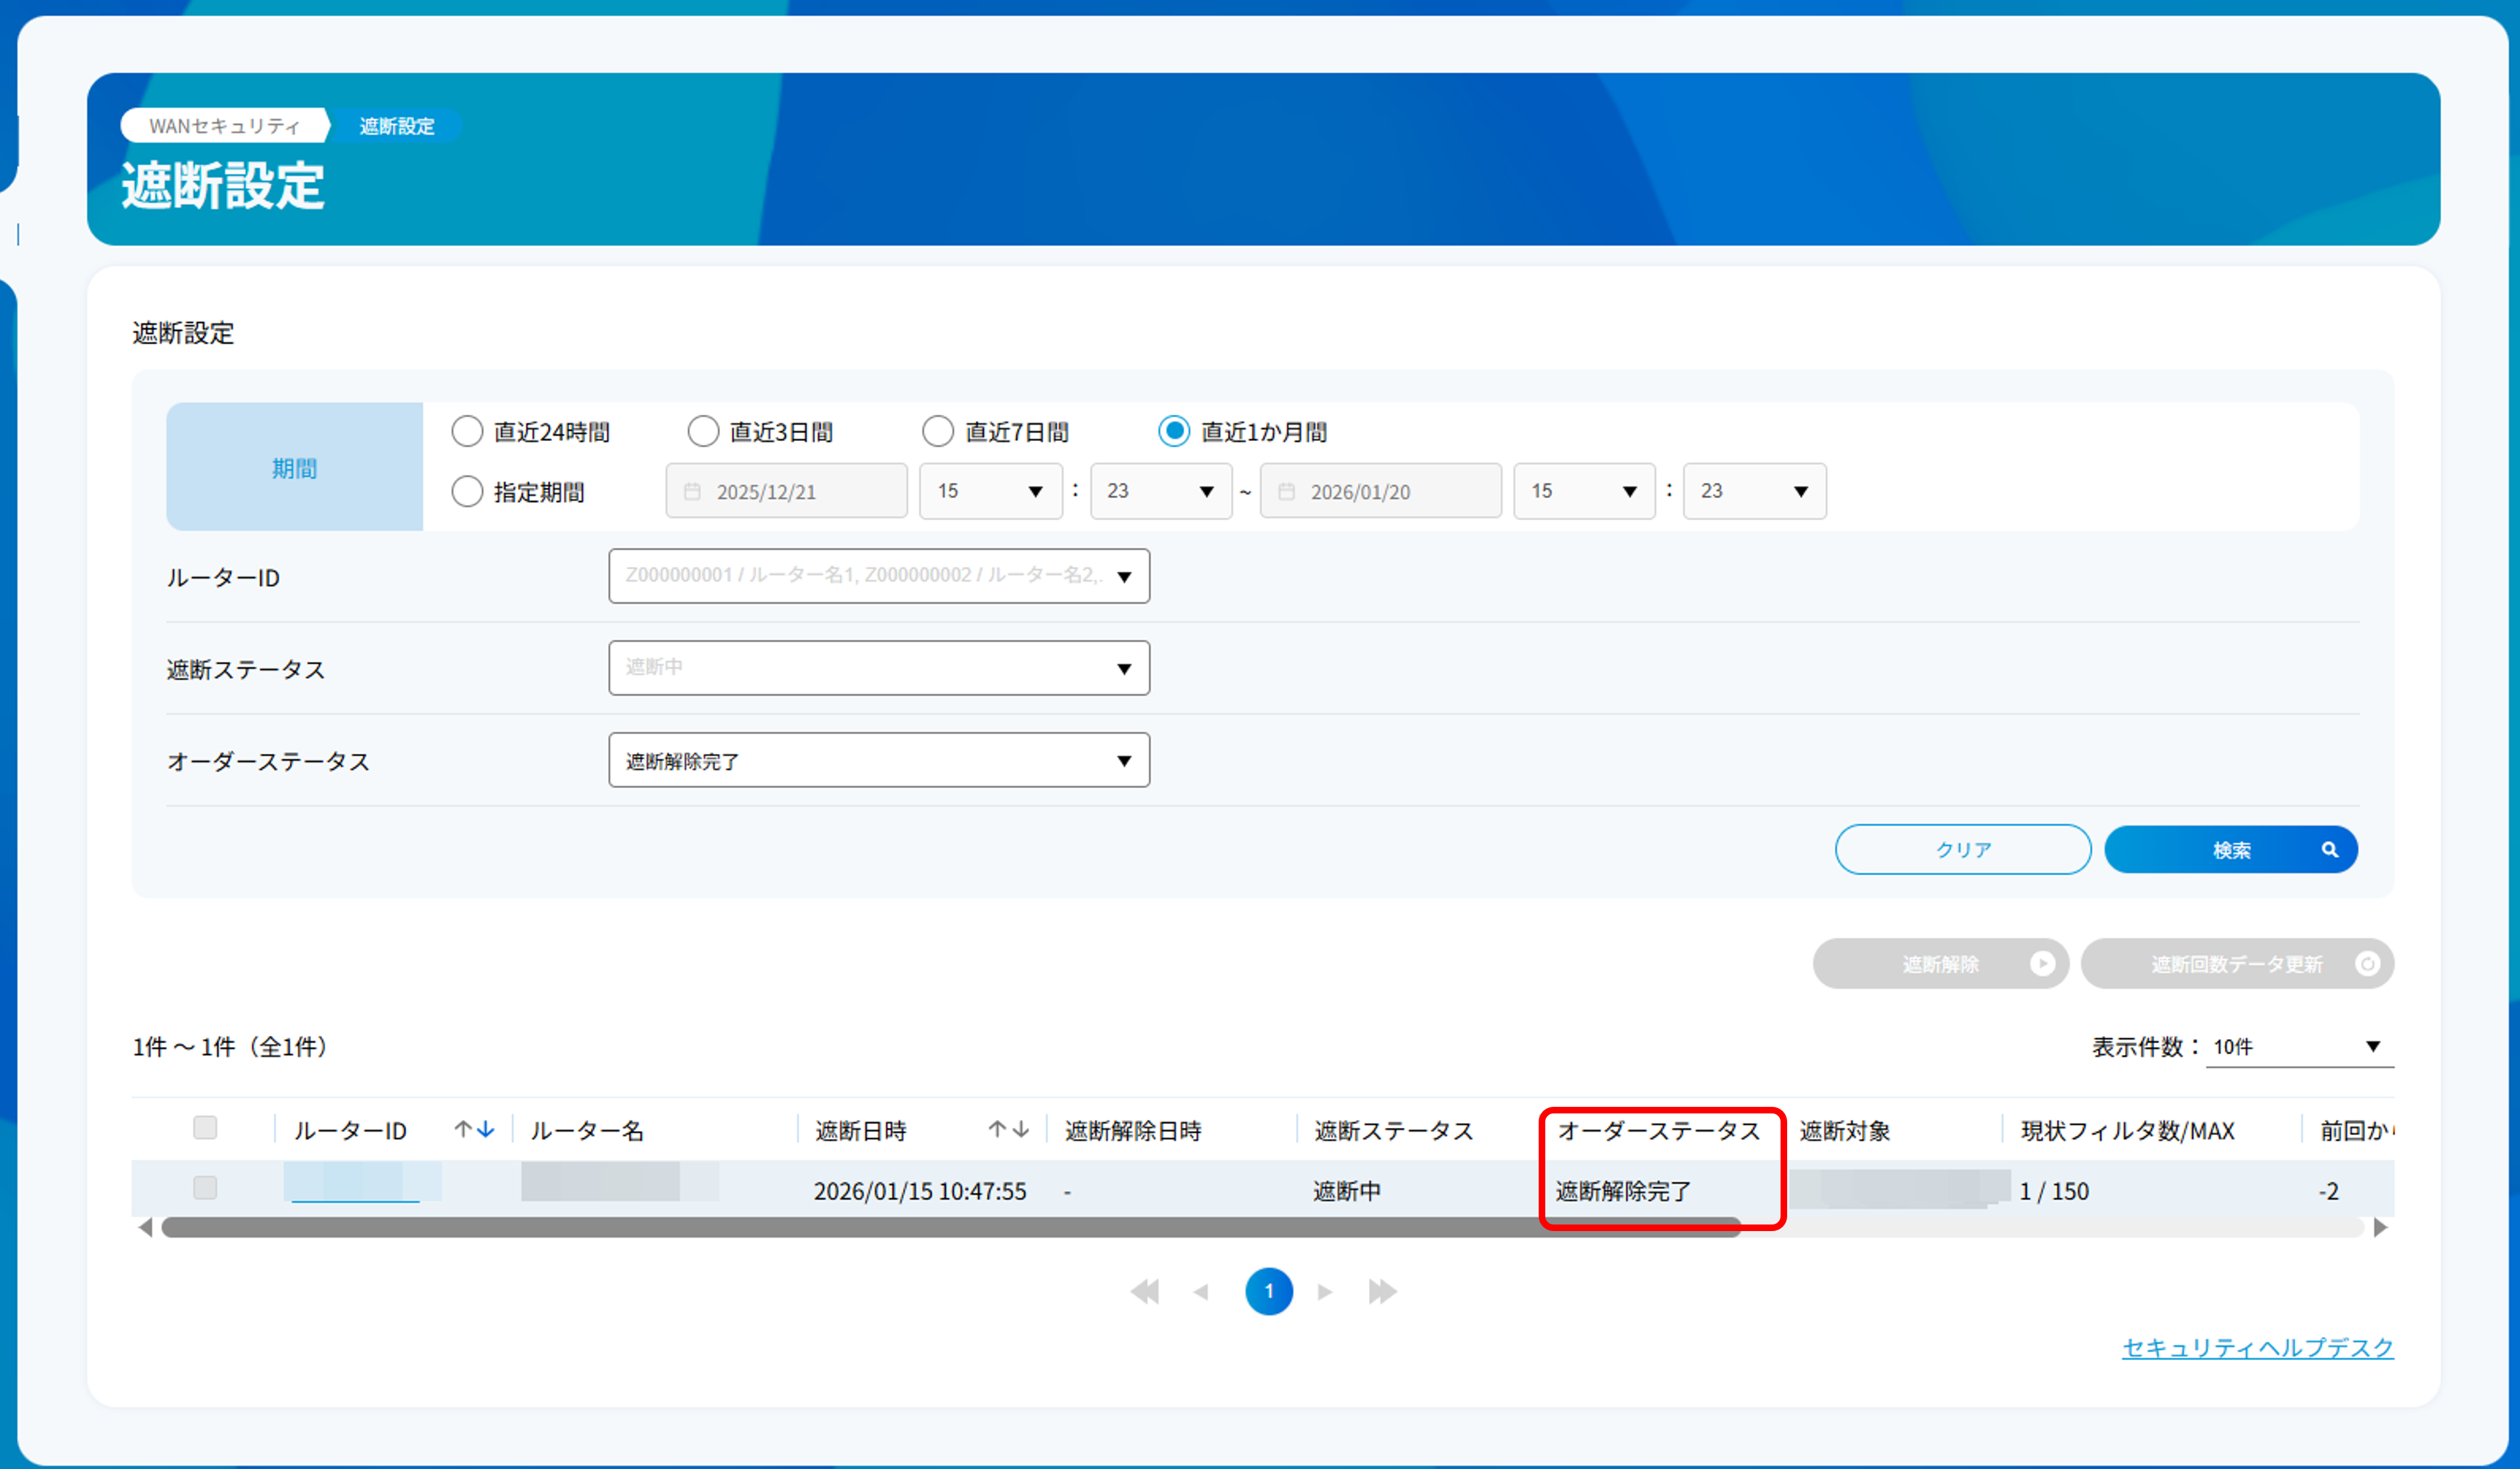Open the 遮断ステータス dropdown

pyautogui.click(x=878, y=668)
